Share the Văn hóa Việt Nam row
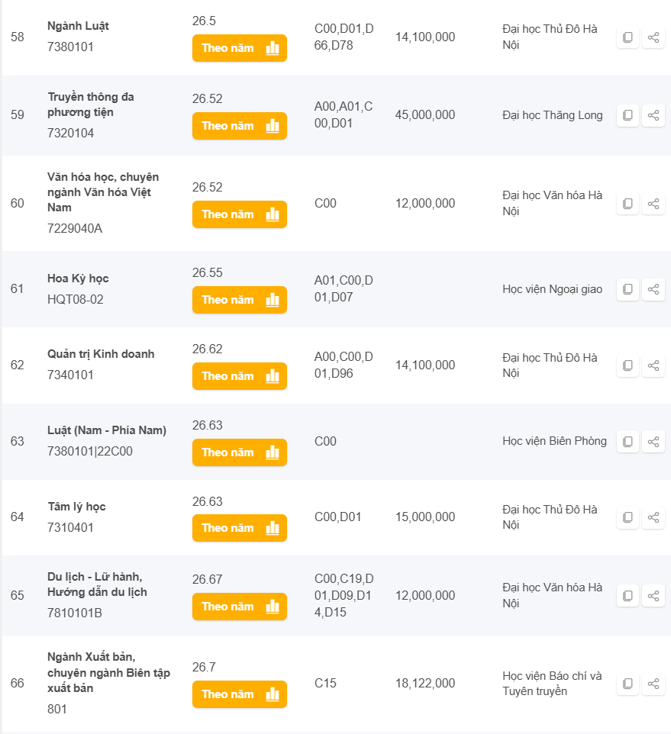This screenshot has height=734, width=671. tap(653, 204)
